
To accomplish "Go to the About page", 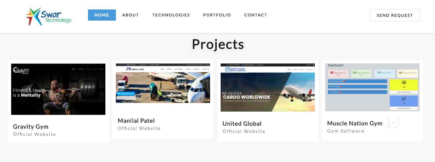I will coord(131,15).
